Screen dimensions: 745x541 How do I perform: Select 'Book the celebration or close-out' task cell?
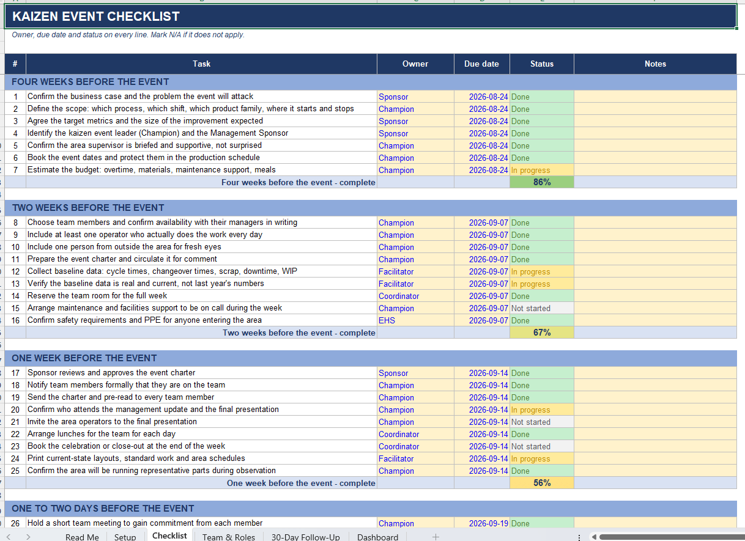click(x=201, y=446)
